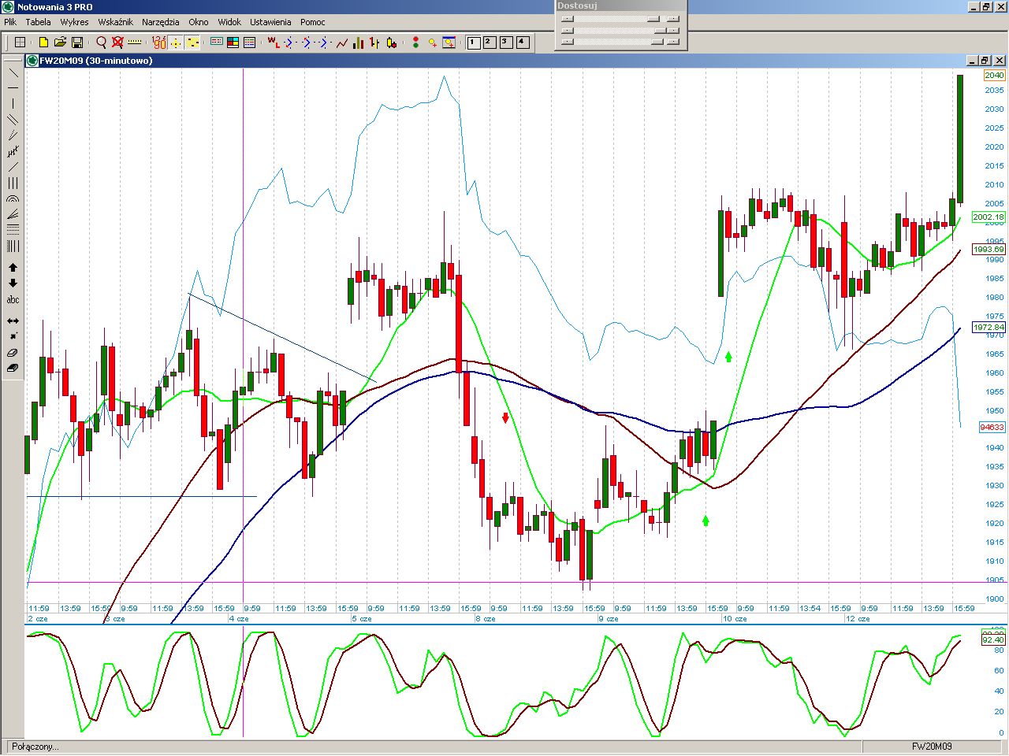1009x756 pixels.
Task: Click the 1993.69 price label
Action: [x=989, y=250]
